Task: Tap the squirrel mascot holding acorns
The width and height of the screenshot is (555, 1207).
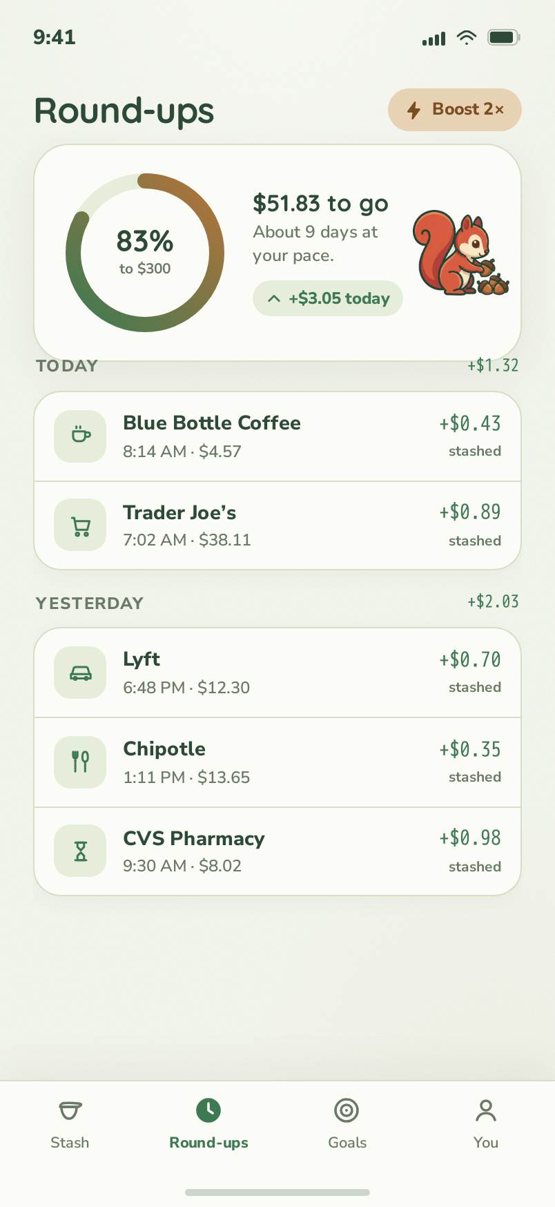Action: click(x=461, y=253)
